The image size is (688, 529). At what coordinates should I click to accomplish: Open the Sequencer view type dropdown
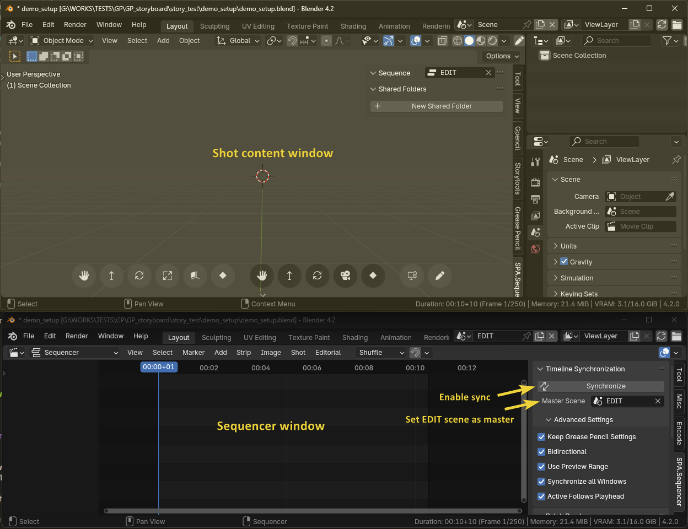click(x=74, y=353)
